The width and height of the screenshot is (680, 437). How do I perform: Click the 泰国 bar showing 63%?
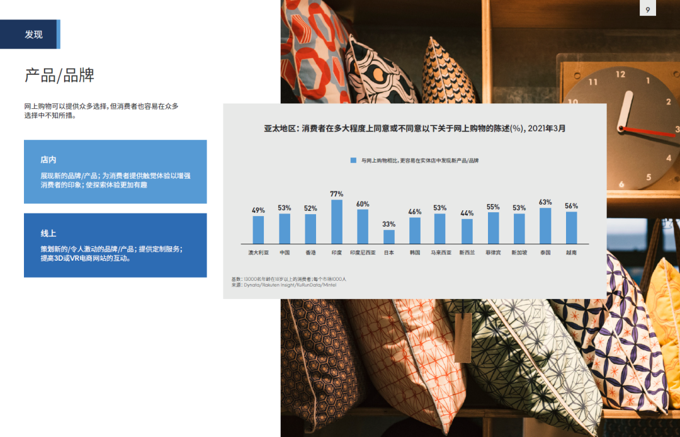click(545, 226)
